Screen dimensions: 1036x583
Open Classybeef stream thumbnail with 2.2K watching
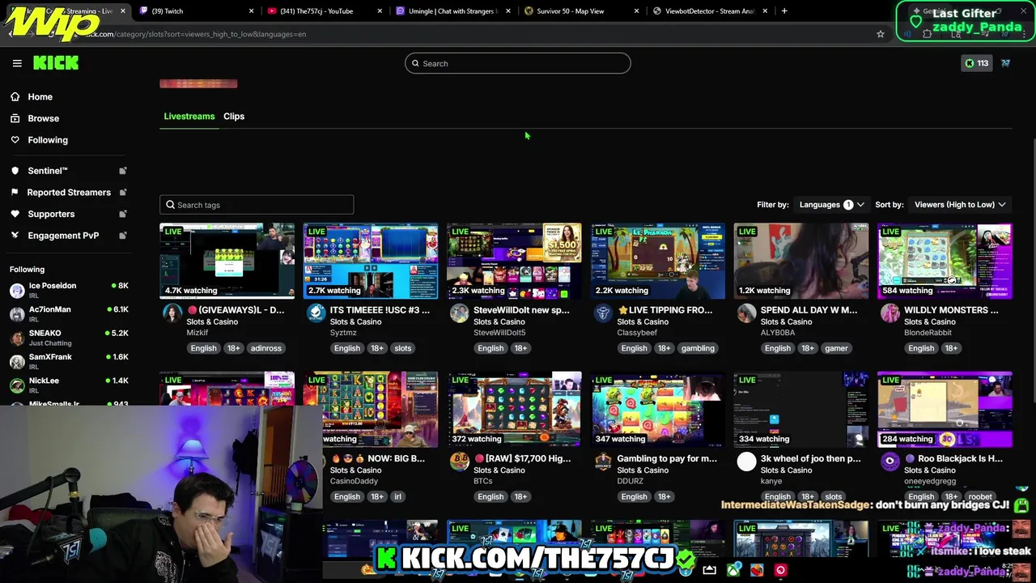(658, 261)
